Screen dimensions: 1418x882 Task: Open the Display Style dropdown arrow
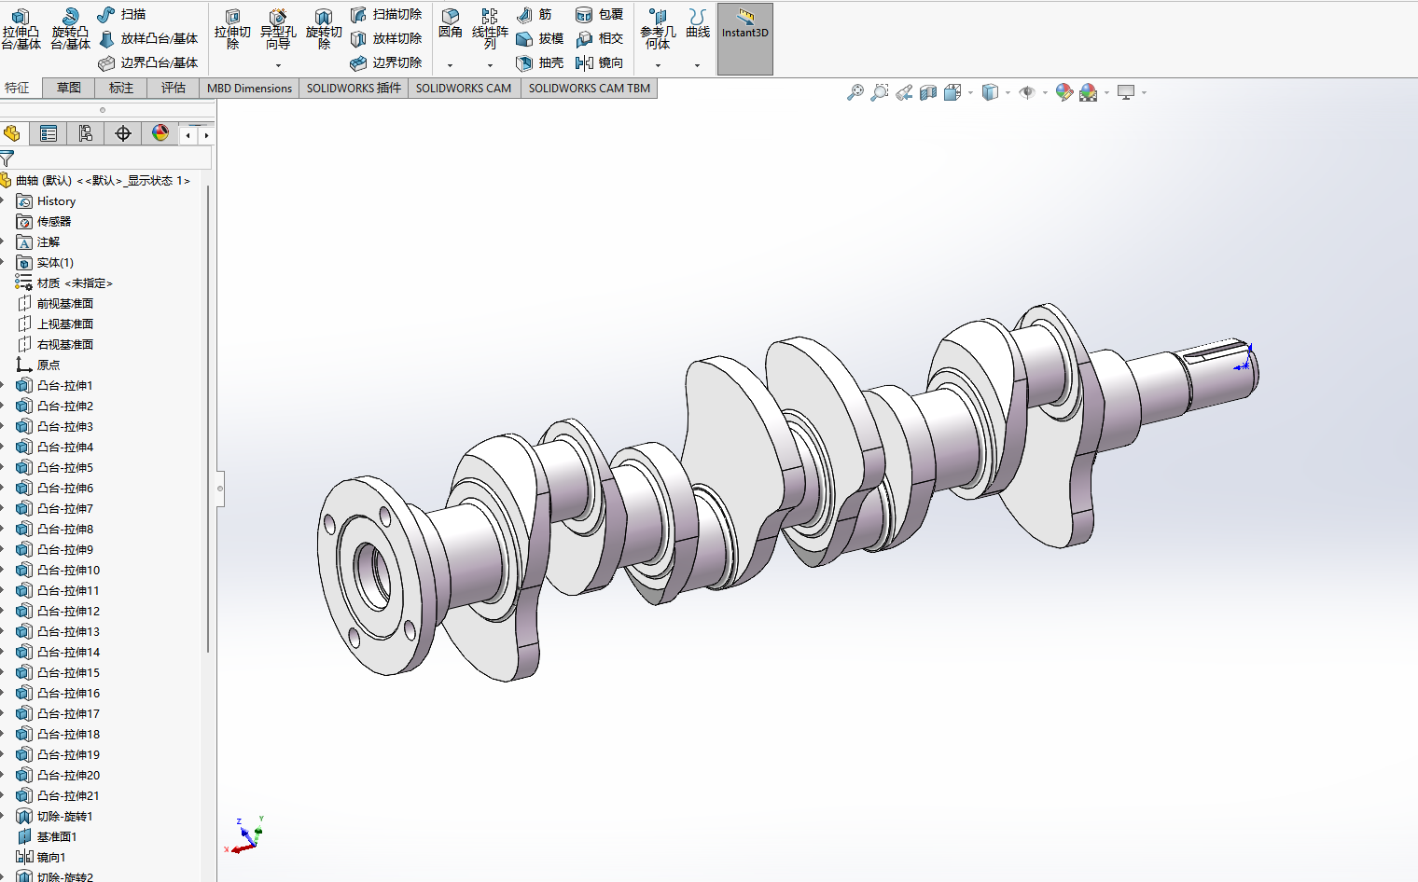(x=1008, y=92)
